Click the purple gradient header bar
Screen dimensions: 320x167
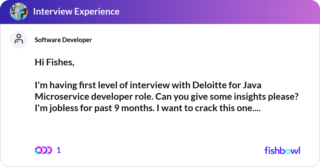pos(160,12)
